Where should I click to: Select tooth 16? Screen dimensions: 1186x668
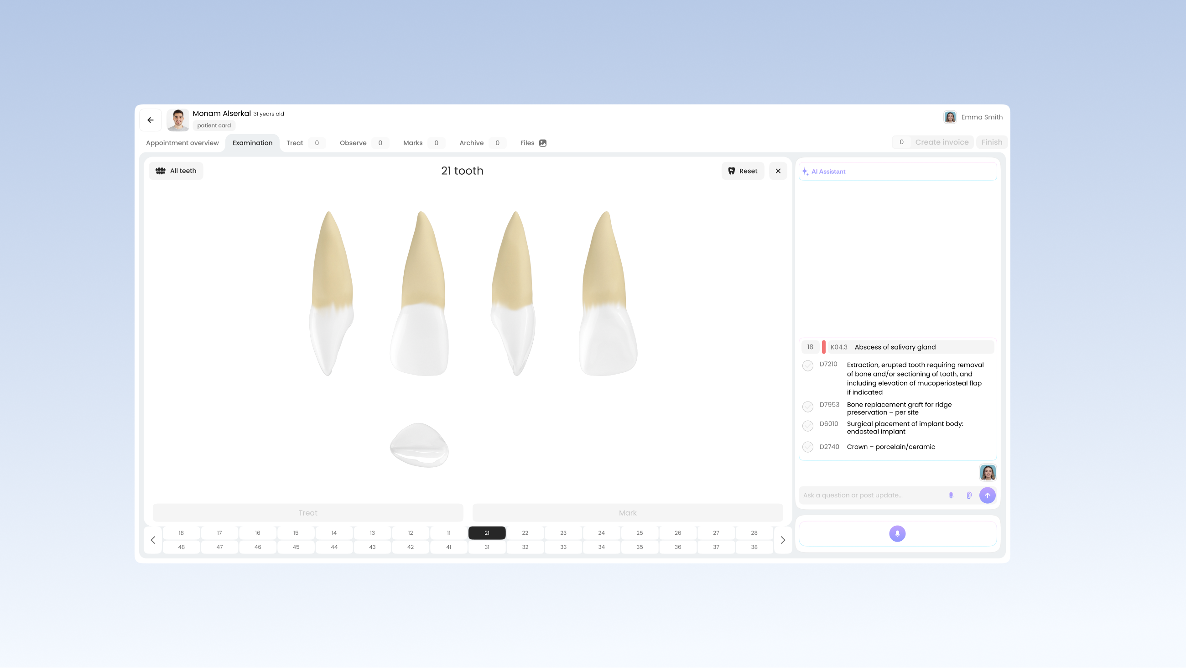coord(258,533)
